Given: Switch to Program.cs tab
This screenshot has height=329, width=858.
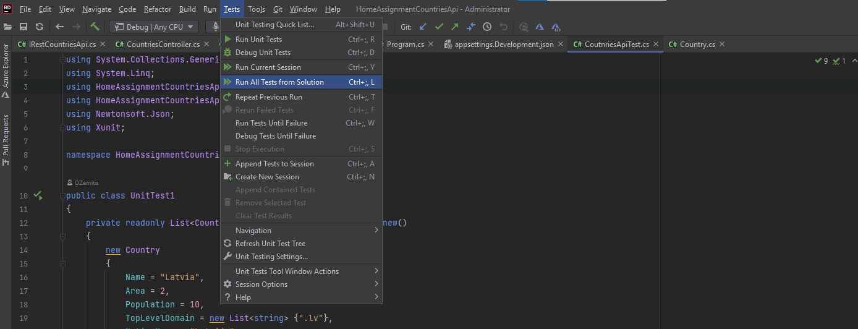Looking at the screenshot, I should pos(406,45).
